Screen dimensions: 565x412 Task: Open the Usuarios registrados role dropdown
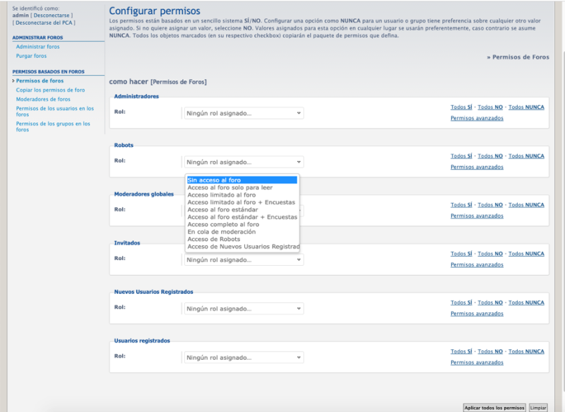[243, 358]
